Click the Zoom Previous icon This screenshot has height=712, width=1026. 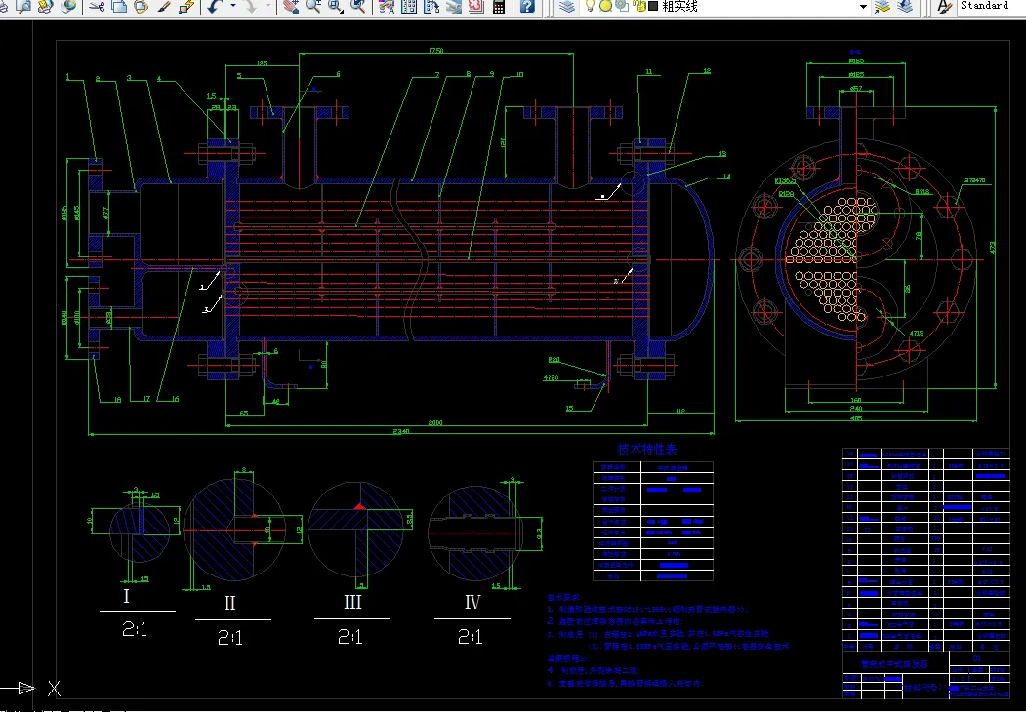[x=358, y=7]
